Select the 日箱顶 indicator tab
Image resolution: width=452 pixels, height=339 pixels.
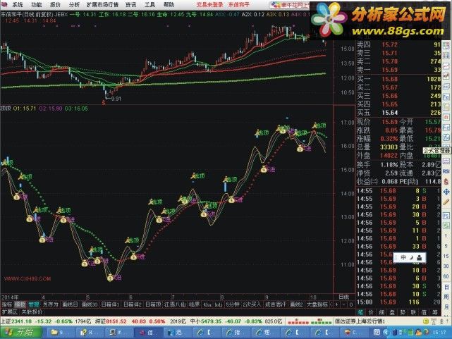153,304
